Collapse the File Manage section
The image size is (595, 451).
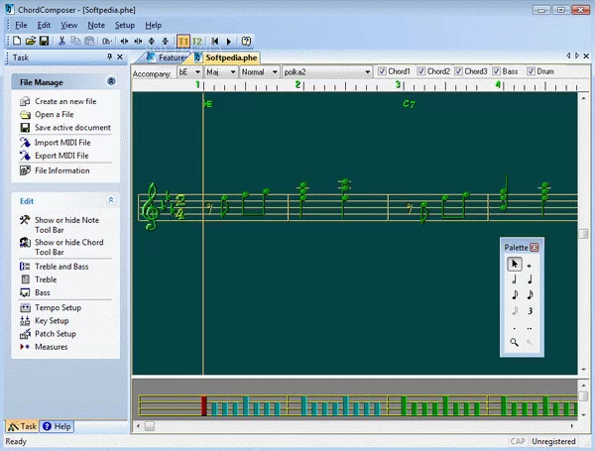pos(111,82)
